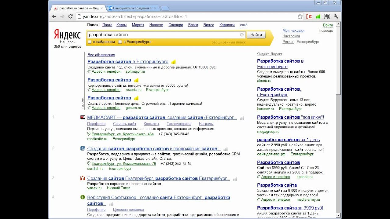Click the browser Forward arrow

[x=62, y=16]
